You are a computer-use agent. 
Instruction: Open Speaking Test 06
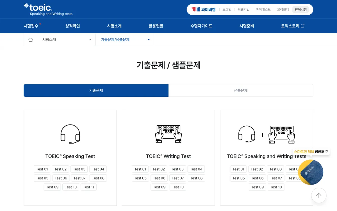(x=61, y=178)
